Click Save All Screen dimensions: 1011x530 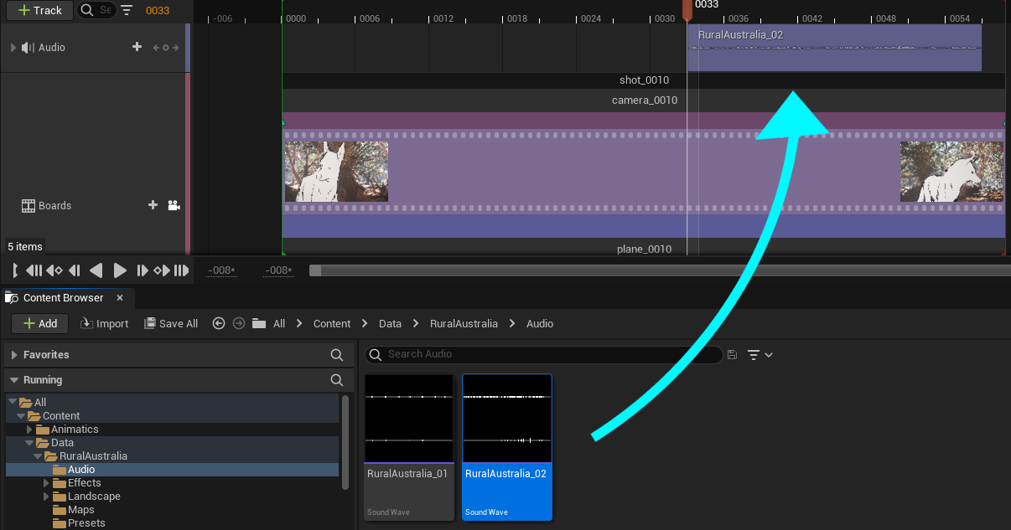click(171, 323)
